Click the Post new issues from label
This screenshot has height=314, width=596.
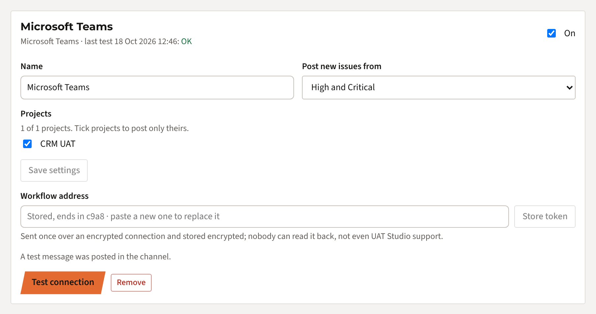click(x=342, y=66)
